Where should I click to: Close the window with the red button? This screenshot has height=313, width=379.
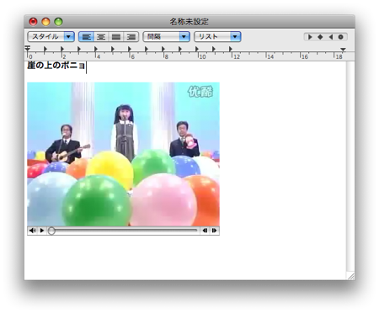coord(33,22)
